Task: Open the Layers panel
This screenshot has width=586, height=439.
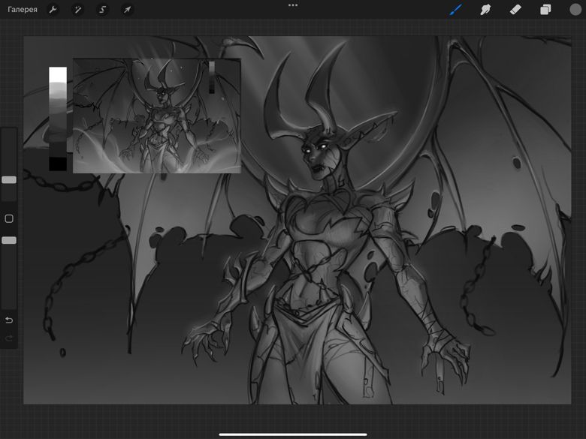Action: (x=545, y=9)
